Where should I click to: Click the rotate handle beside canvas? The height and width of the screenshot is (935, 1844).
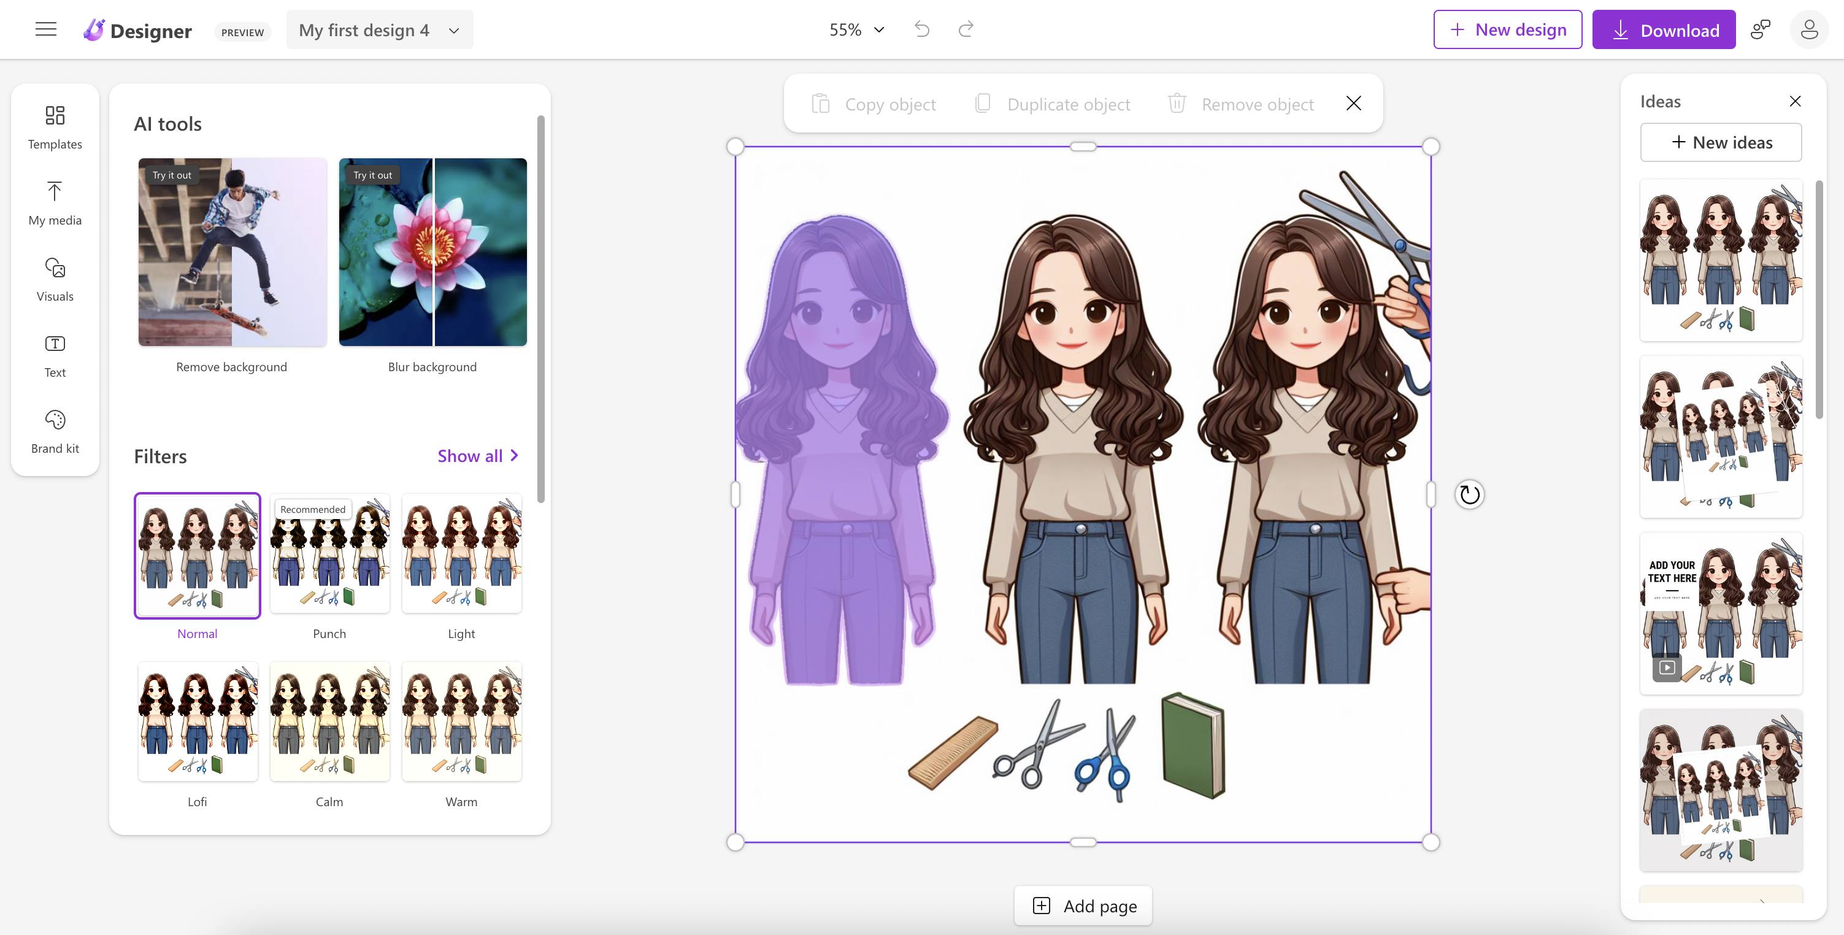(1469, 494)
